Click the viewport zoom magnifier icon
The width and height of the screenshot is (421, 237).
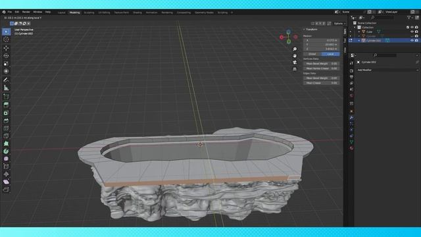(295, 49)
